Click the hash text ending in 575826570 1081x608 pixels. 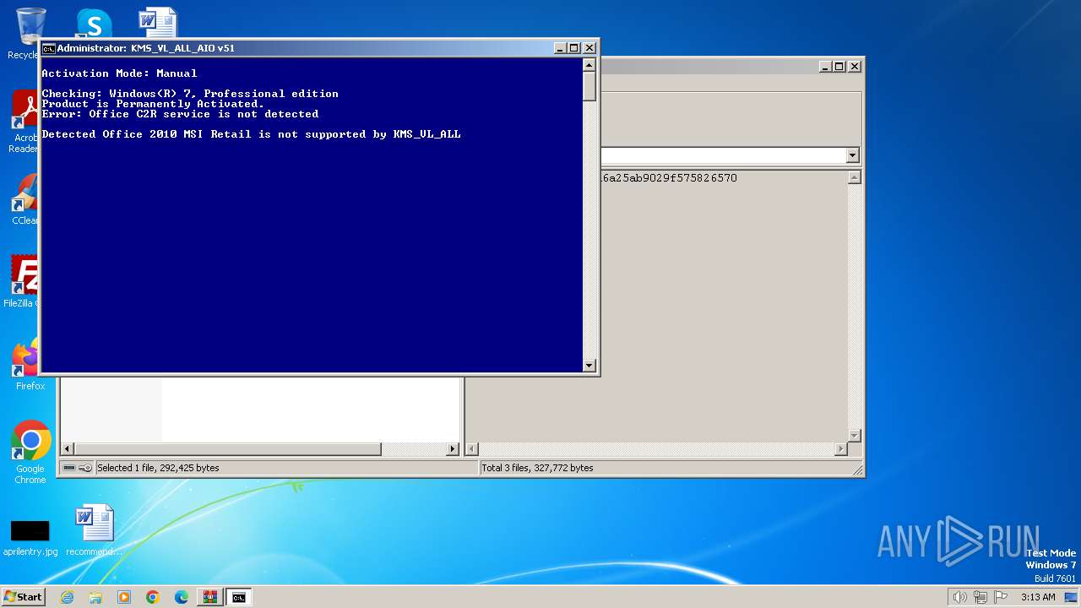669,178
